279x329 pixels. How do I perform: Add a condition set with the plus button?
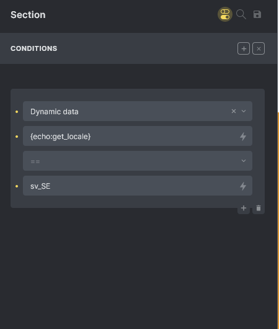click(244, 48)
